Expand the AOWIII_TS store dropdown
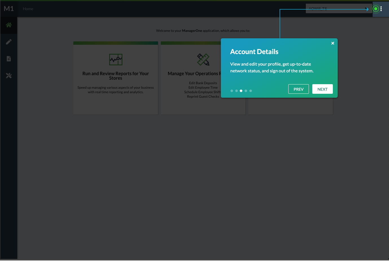 pos(339,8)
